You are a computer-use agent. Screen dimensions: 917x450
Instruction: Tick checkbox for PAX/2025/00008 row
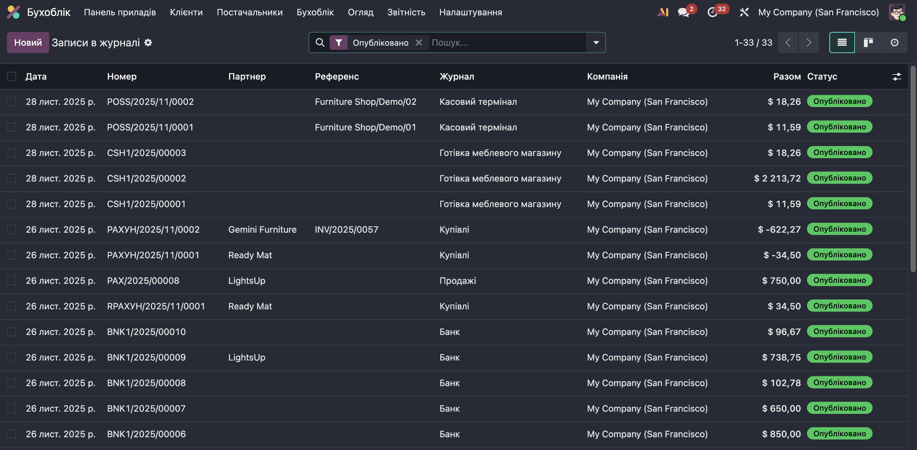pos(11,281)
